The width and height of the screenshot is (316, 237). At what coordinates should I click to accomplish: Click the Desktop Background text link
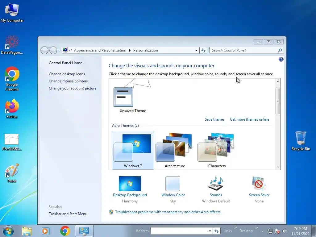tap(130, 195)
